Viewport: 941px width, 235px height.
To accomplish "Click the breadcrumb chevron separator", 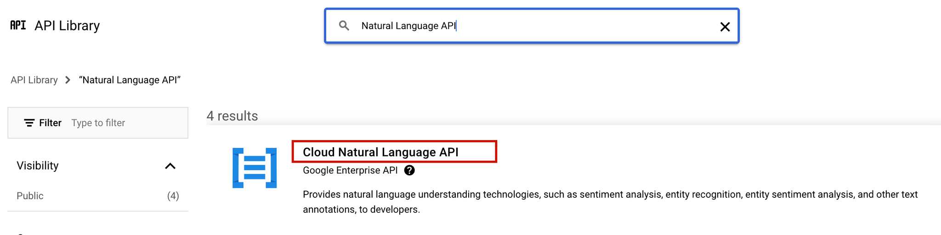I will tap(68, 80).
